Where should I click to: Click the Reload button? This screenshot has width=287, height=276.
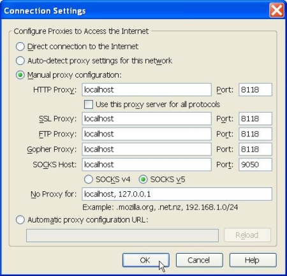(247, 235)
